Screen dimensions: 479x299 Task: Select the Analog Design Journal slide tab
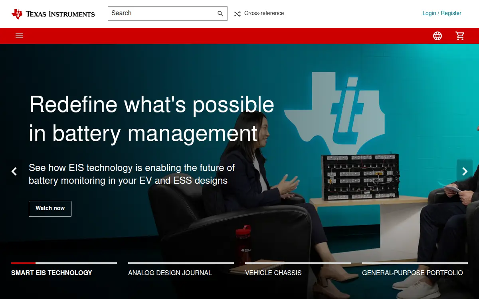point(170,273)
